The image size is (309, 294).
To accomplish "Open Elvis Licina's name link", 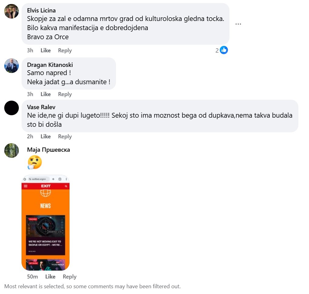I will pos(41,10).
